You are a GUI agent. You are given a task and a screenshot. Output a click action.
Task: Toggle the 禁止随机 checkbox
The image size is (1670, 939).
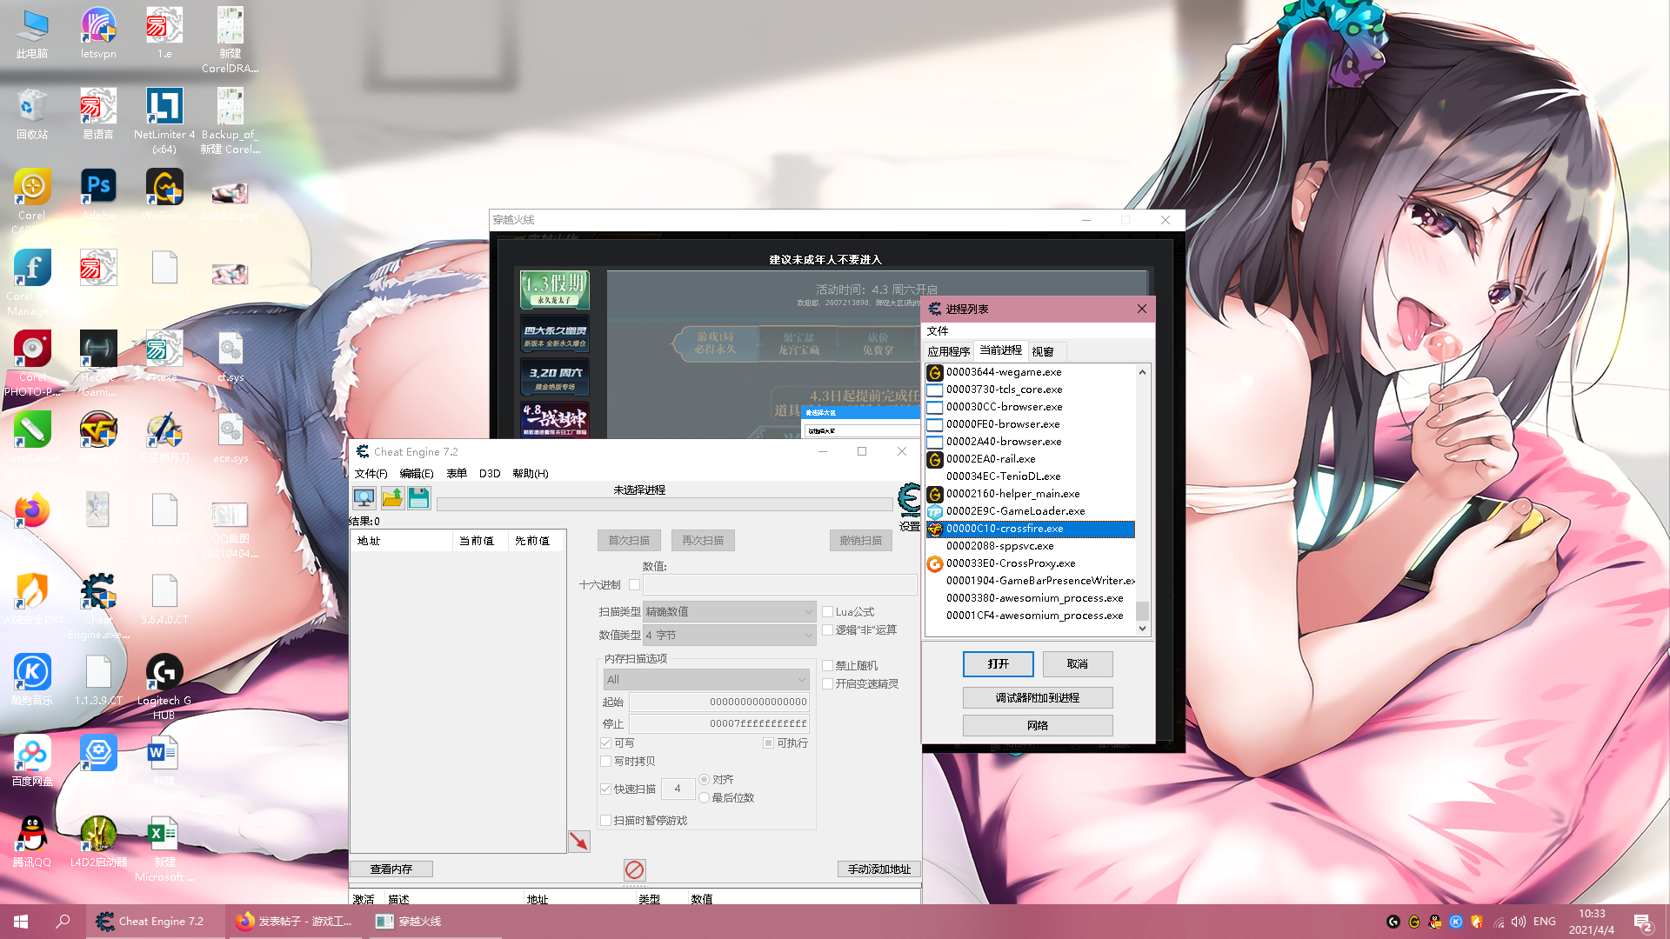pyautogui.click(x=828, y=666)
